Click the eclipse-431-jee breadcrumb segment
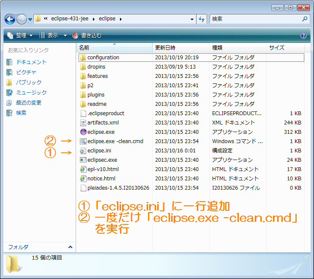This screenshot has height=279, width=314. point(69,19)
